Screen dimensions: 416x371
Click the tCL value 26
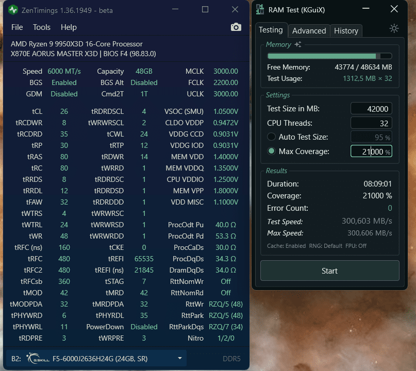tap(64, 111)
